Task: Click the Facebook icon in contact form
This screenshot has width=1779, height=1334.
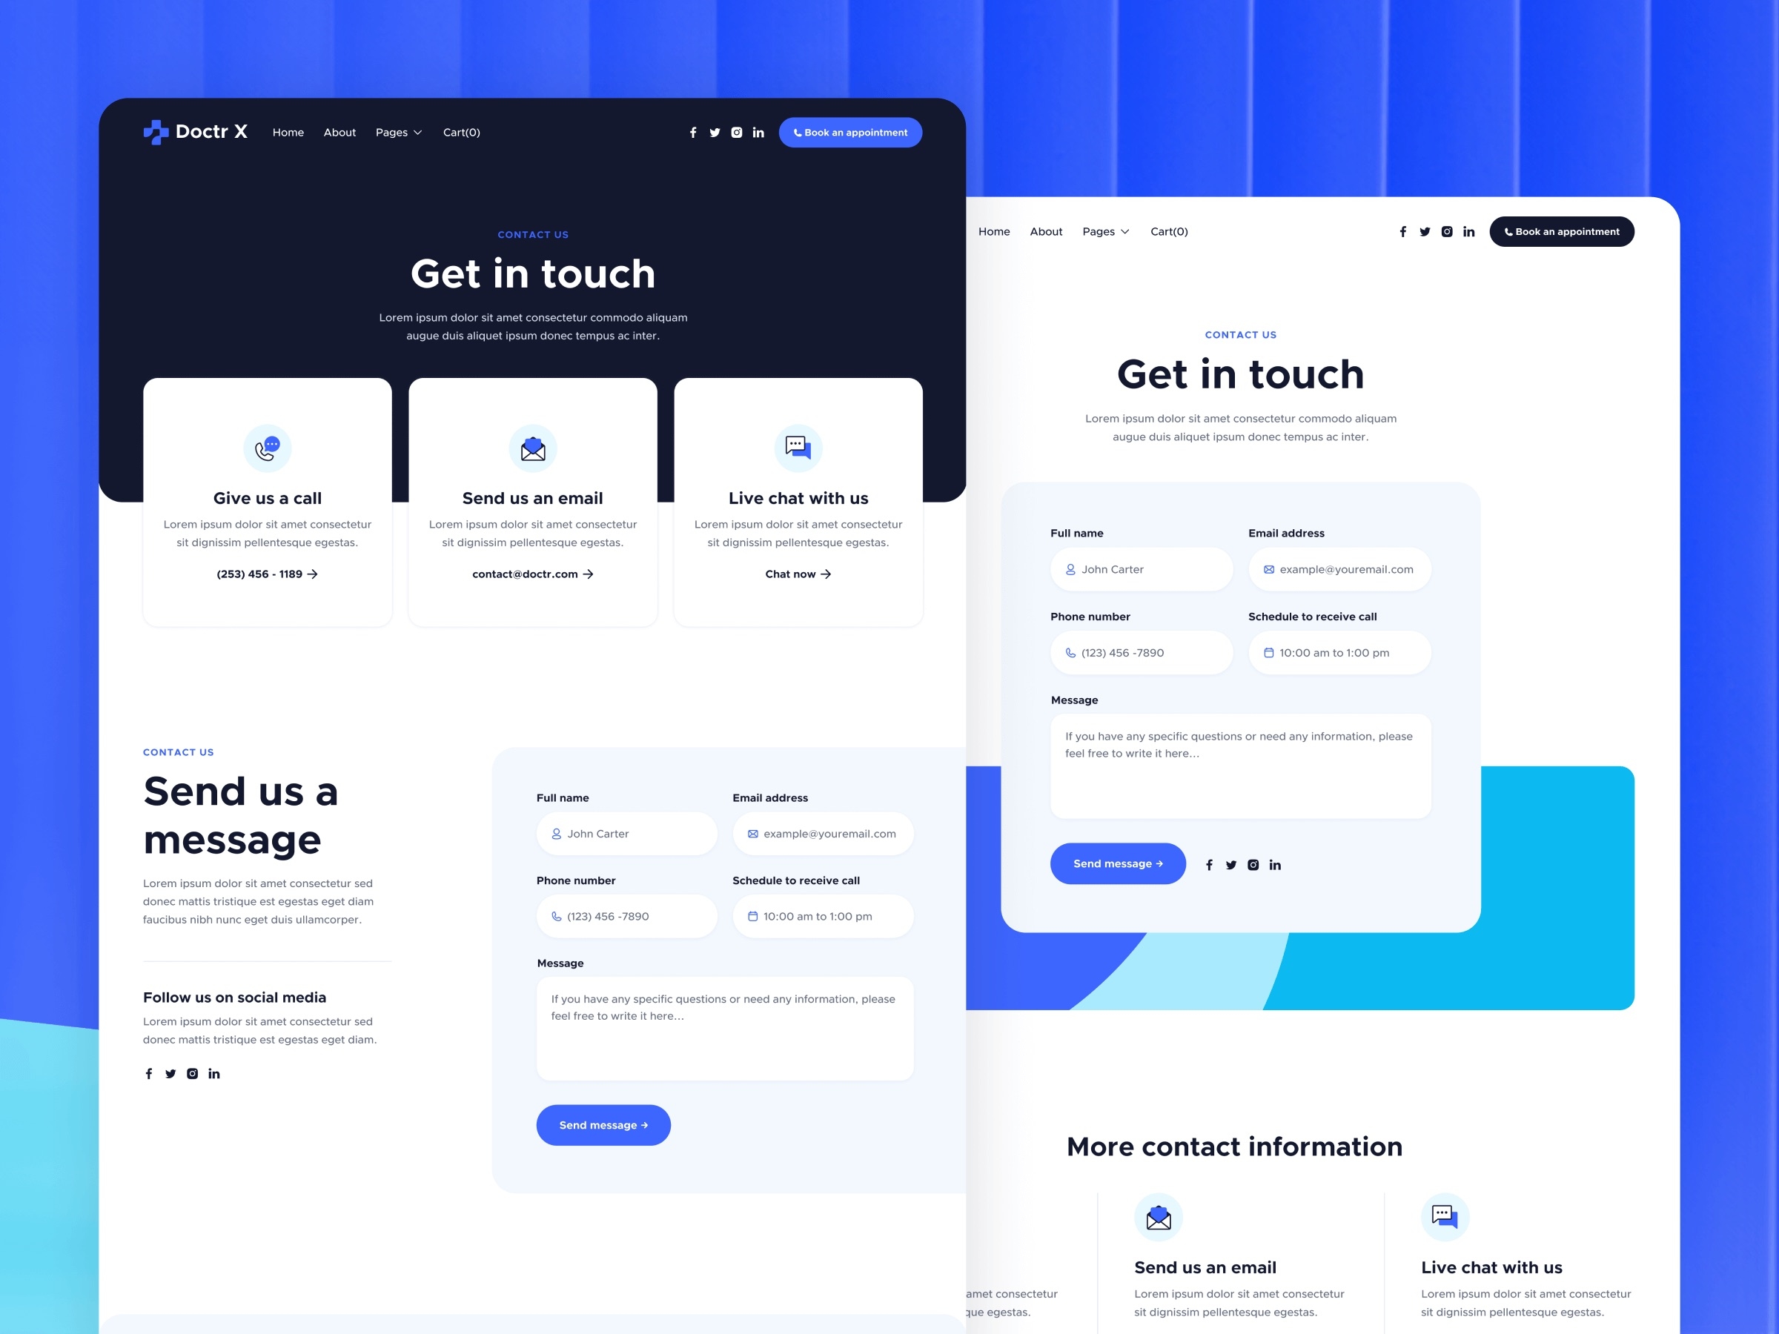Action: [1207, 865]
